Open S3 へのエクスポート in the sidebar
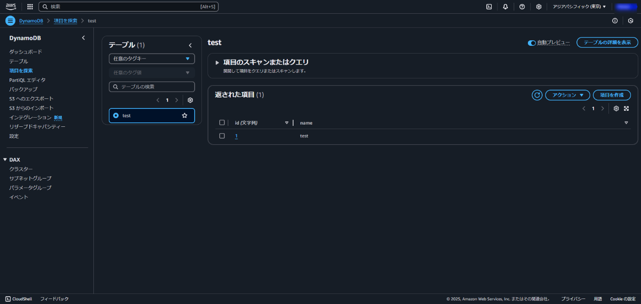This screenshot has width=641, height=304. point(31,99)
